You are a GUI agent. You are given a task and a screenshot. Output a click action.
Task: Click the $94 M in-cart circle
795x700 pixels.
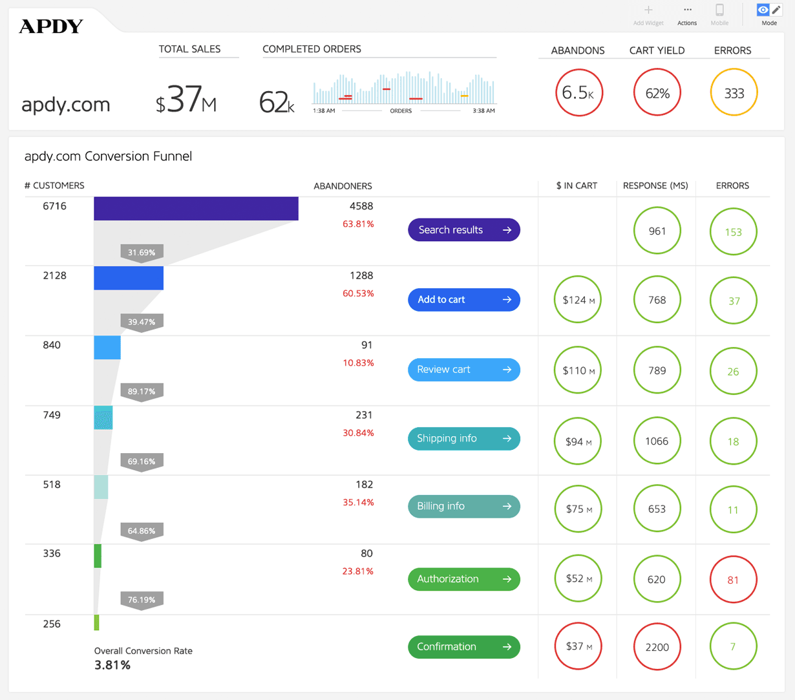(578, 441)
